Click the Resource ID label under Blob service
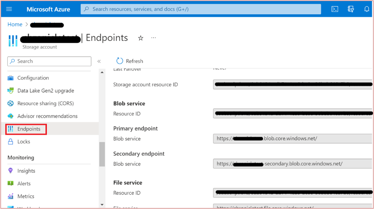The height and width of the screenshot is (209, 374). pos(127,114)
